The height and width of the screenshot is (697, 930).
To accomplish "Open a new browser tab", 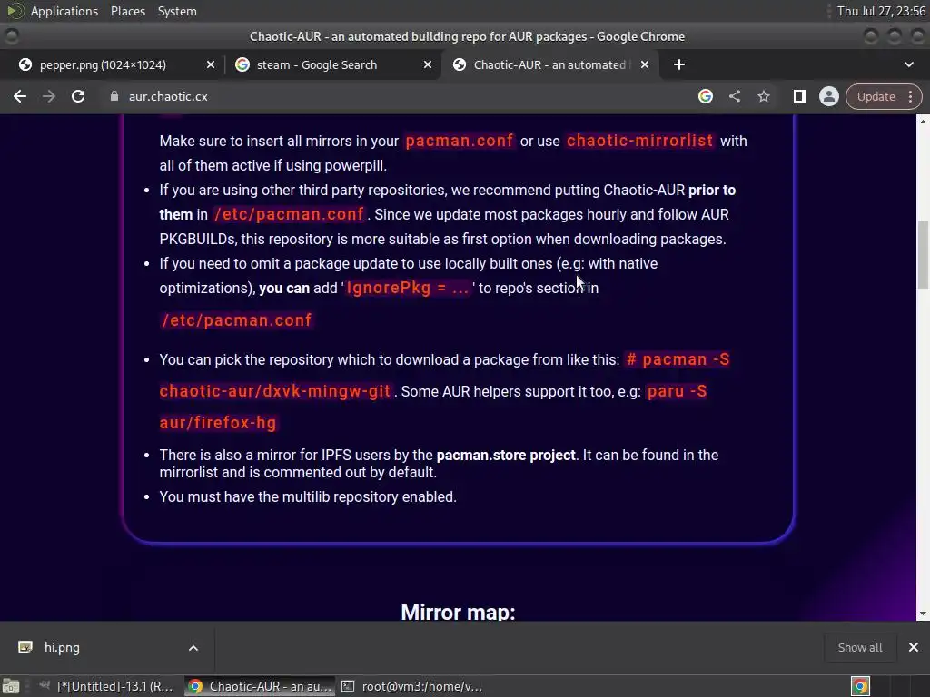I will pos(679,64).
